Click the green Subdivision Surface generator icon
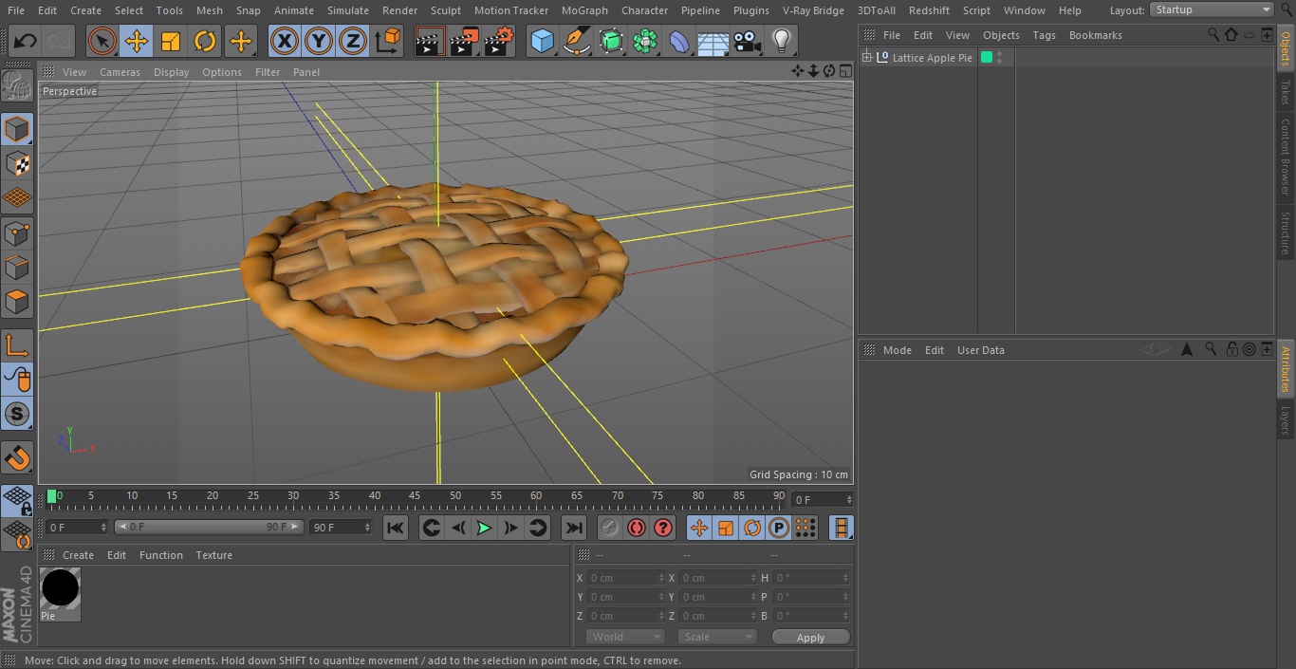Screen dimensions: 1296x669 tap(611, 42)
